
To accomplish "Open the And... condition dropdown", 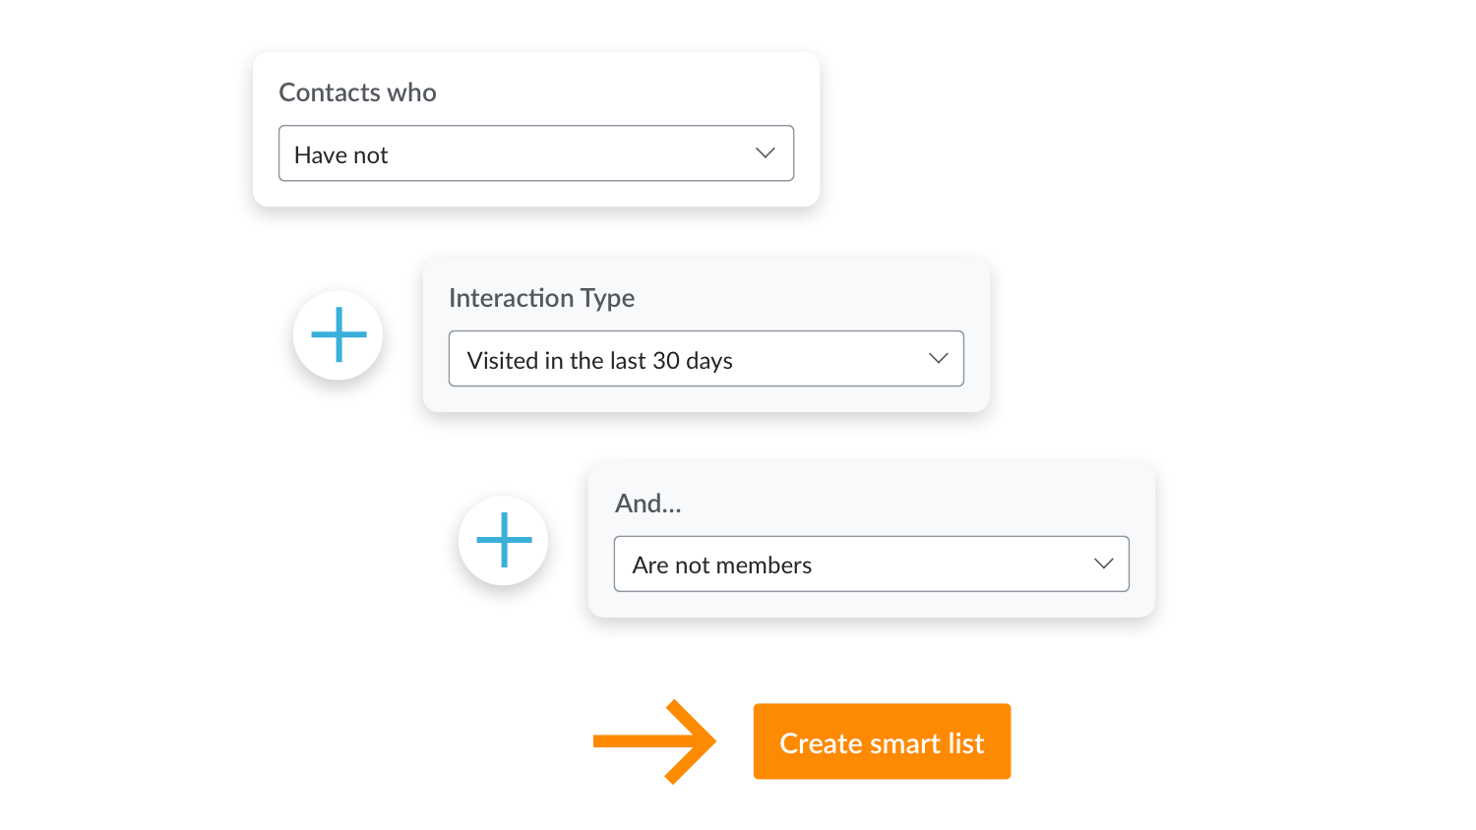I will [871, 563].
